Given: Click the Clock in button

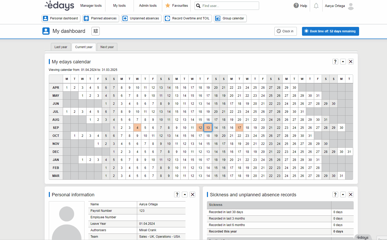Looking at the screenshot, I should tap(285, 31).
